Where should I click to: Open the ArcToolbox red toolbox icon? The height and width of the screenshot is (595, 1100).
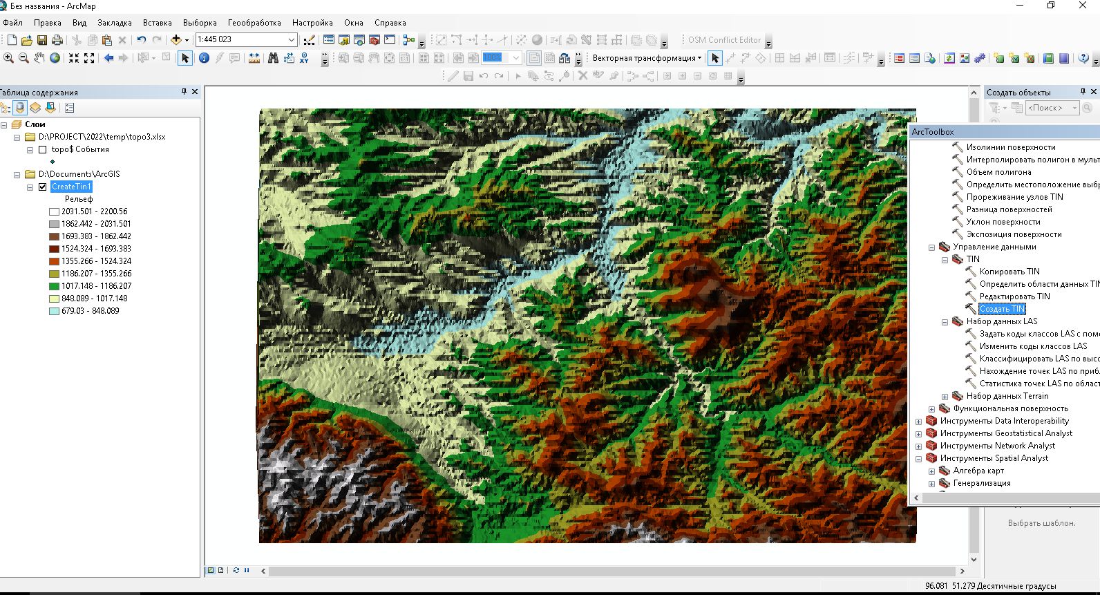point(374,40)
